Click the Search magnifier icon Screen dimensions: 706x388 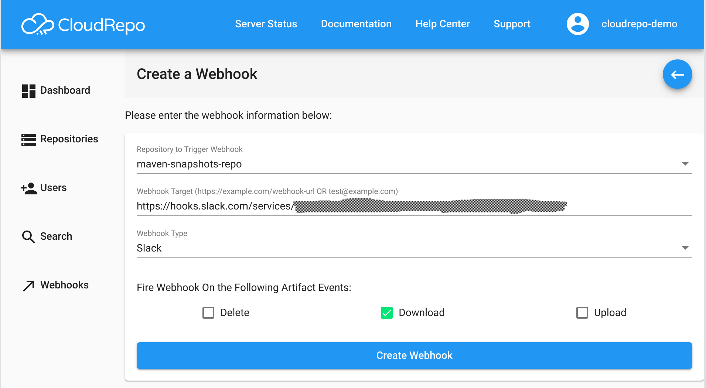tap(28, 237)
